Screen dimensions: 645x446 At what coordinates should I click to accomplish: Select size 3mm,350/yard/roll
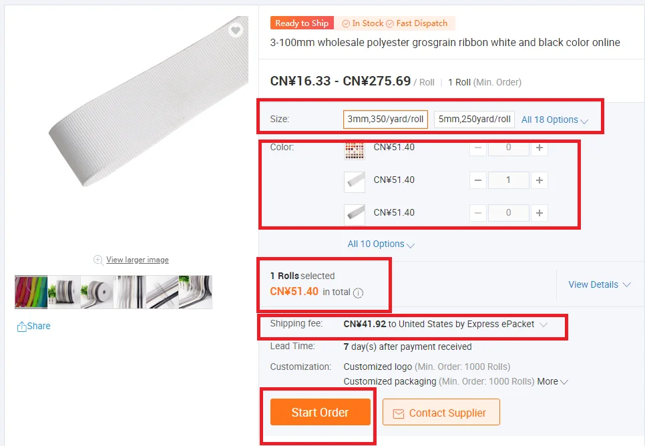point(385,120)
